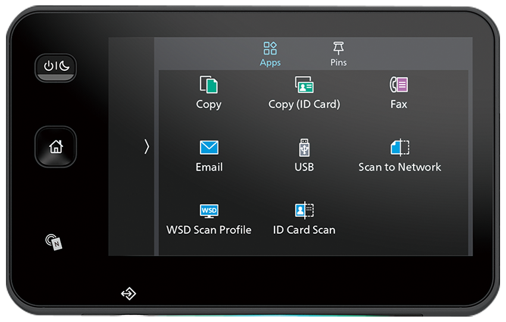Tap the WSD monitor icon
Viewport: 506px width, 322px height.
pyautogui.click(x=209, y=211)
